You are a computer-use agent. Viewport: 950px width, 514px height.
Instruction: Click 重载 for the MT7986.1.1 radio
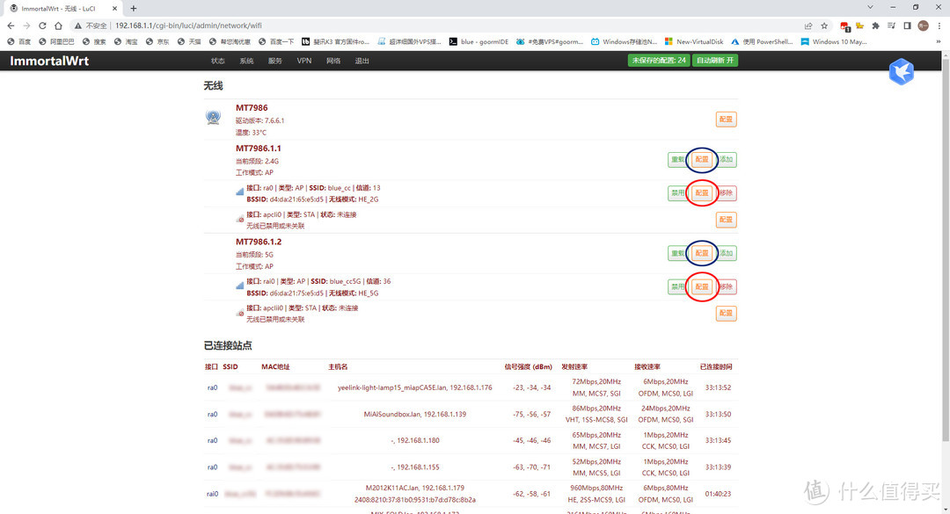(677, 160)
